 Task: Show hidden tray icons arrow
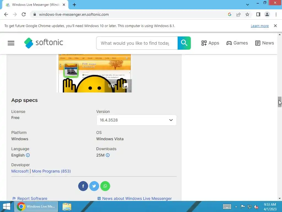coord(236,207)
